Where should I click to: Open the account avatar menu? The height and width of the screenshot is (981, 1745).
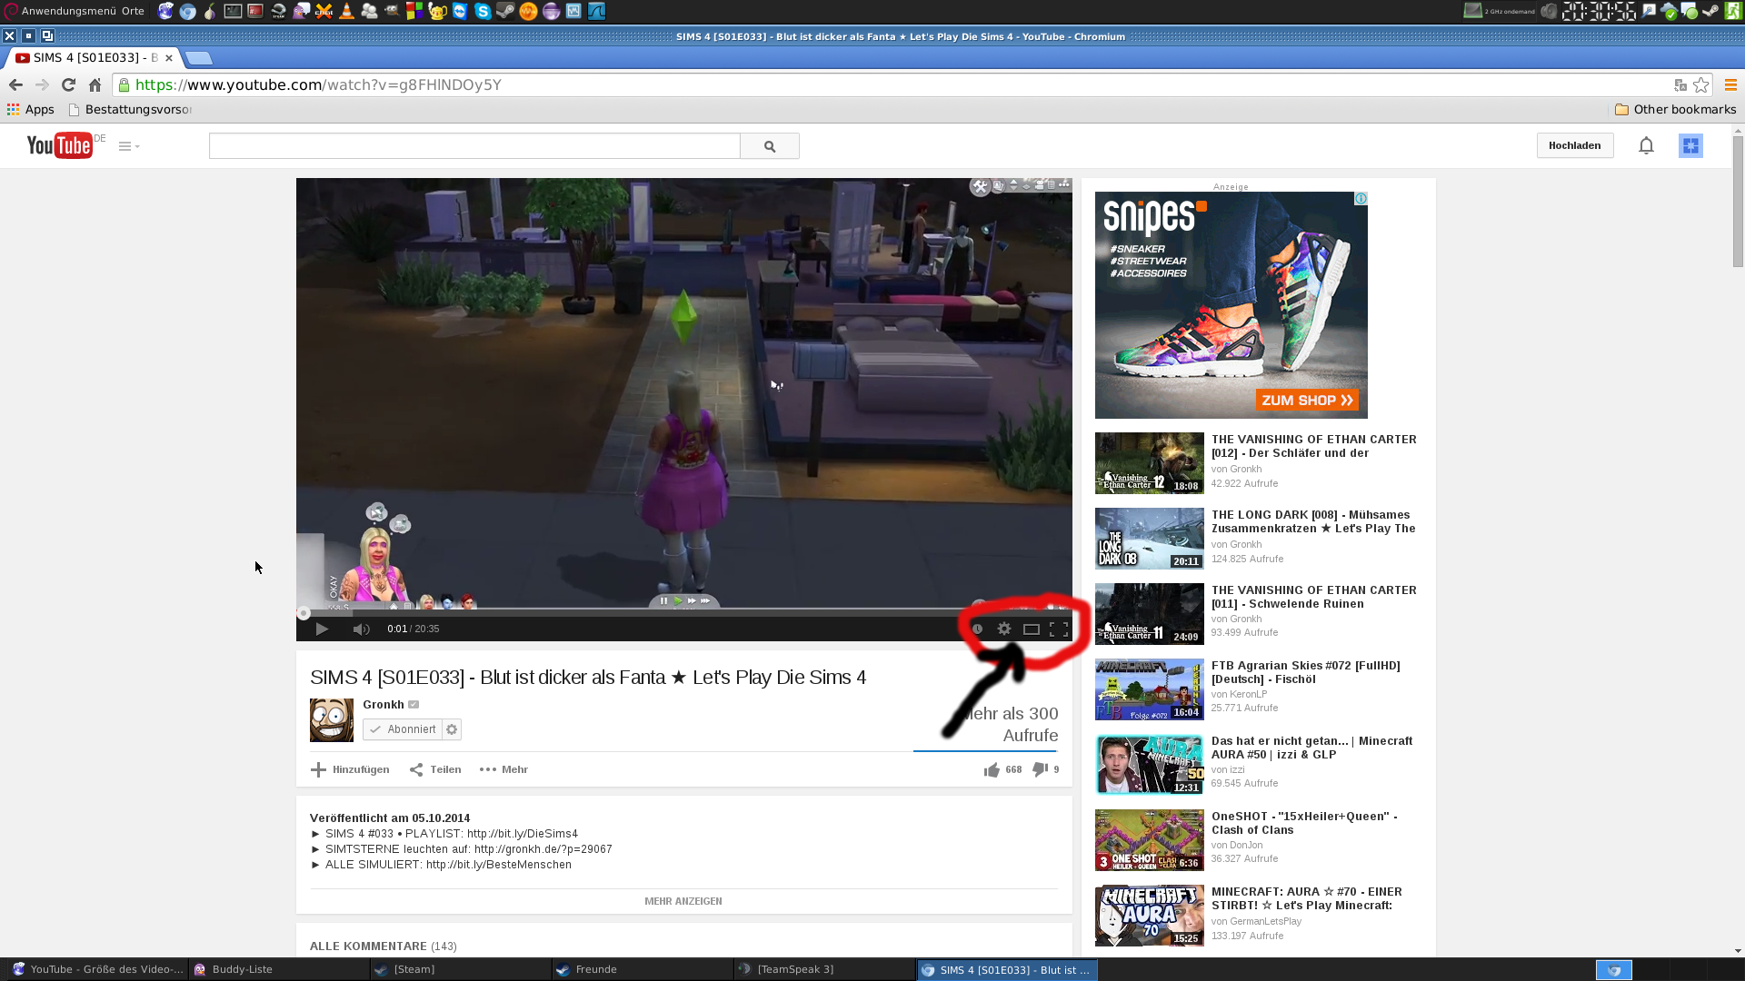pos(1690,145)
